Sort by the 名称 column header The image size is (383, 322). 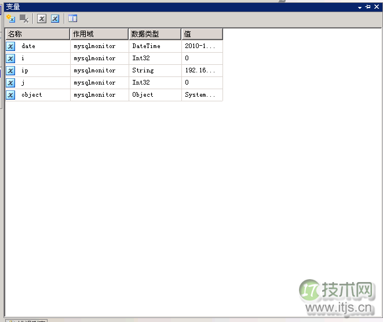point(38,34)
